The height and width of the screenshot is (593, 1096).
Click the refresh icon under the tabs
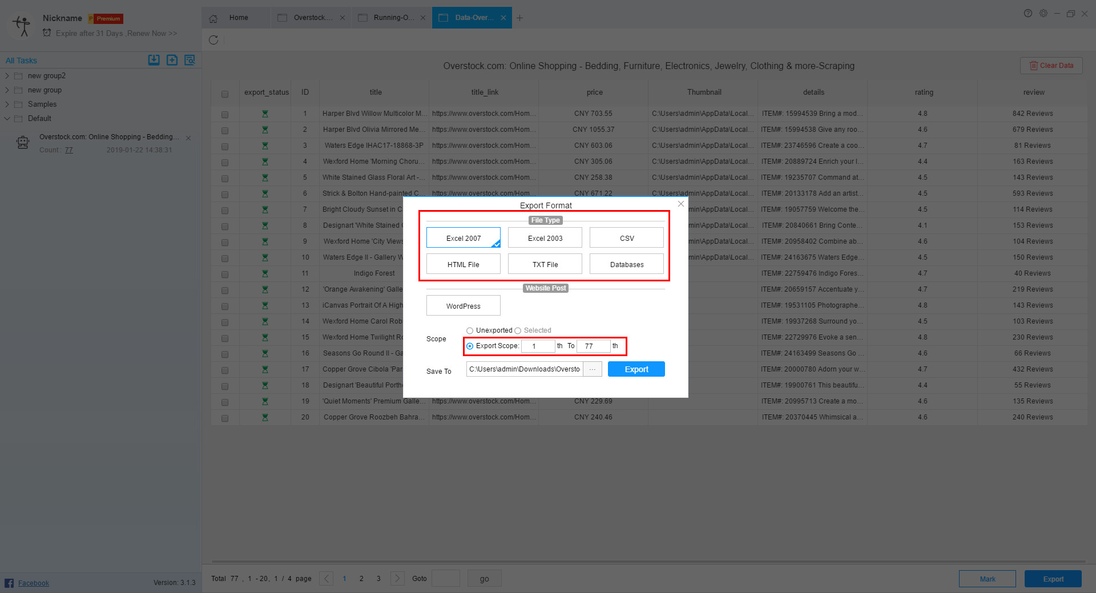[213, 40]
